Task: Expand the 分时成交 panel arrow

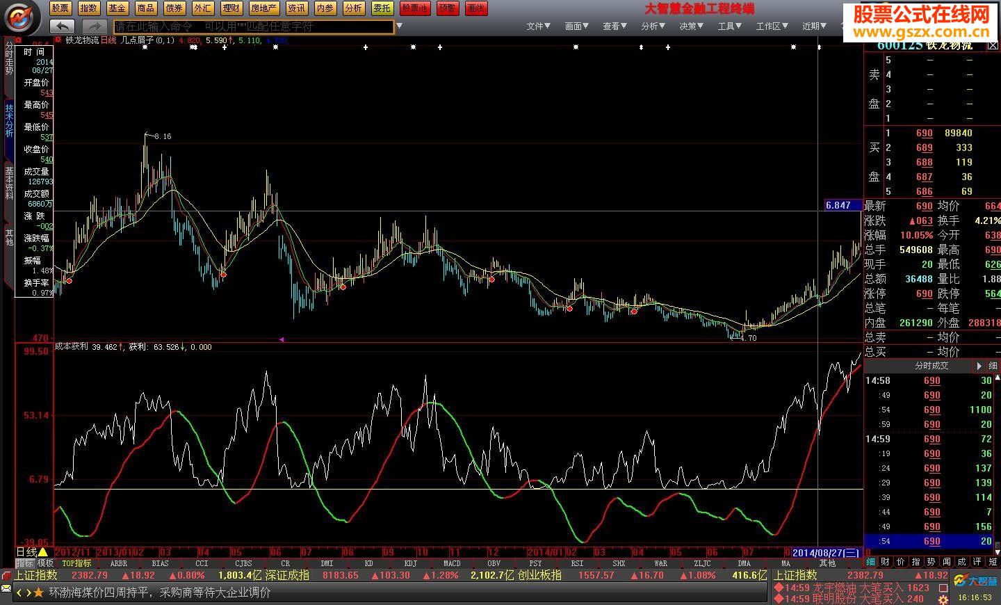Action: pos(979,366)
